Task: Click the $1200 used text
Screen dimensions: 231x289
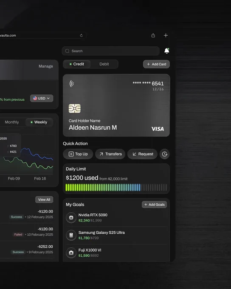Action: click(x=82, y=178)
